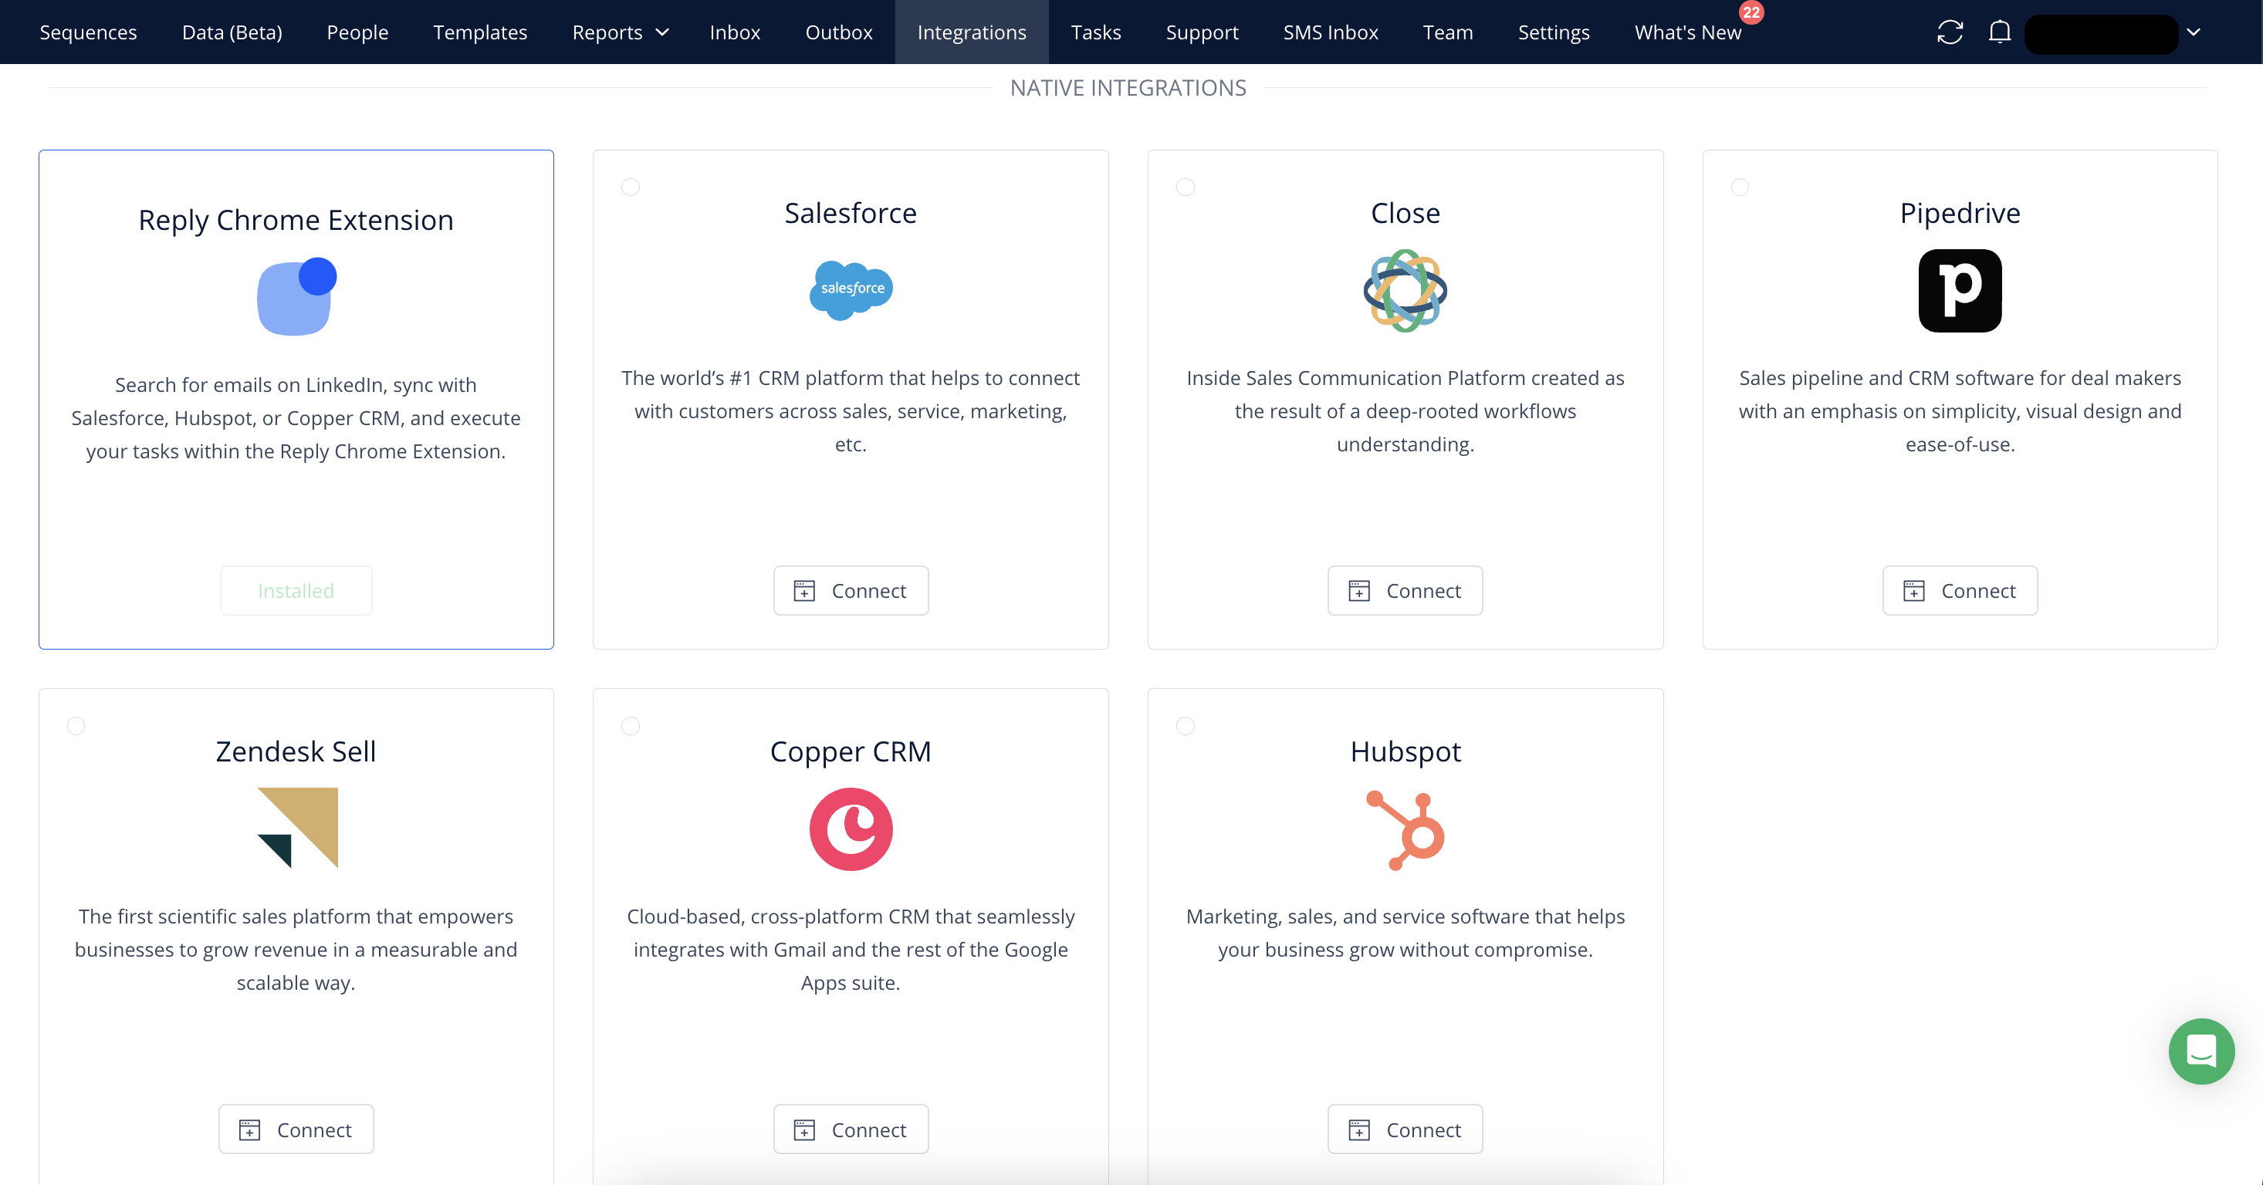Select the Integrations tab
This screenshot has width=2263, height=1185.
point(972,32)
